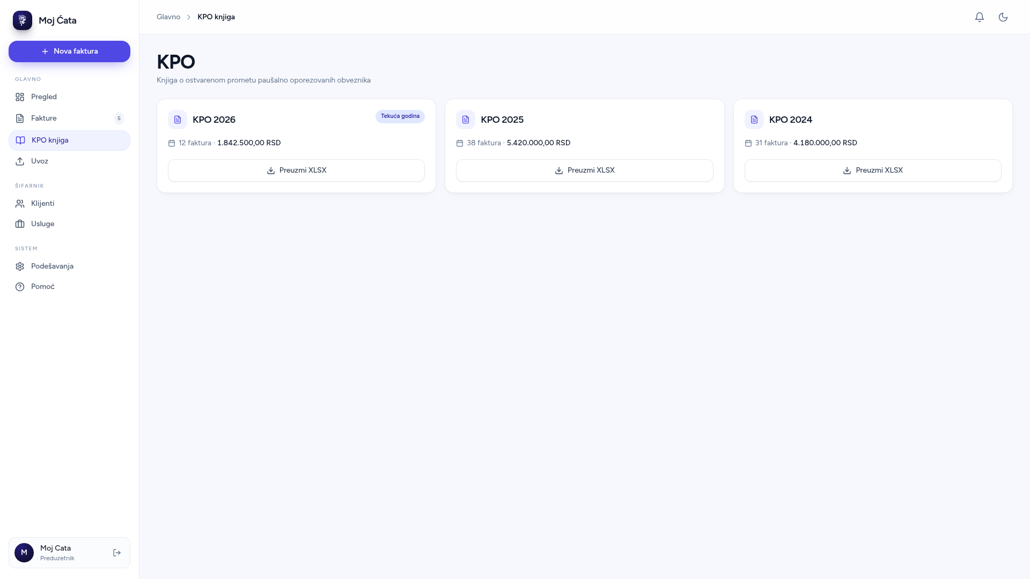Open the Klijenti list

pyautogui.click(x=69, y=204)
